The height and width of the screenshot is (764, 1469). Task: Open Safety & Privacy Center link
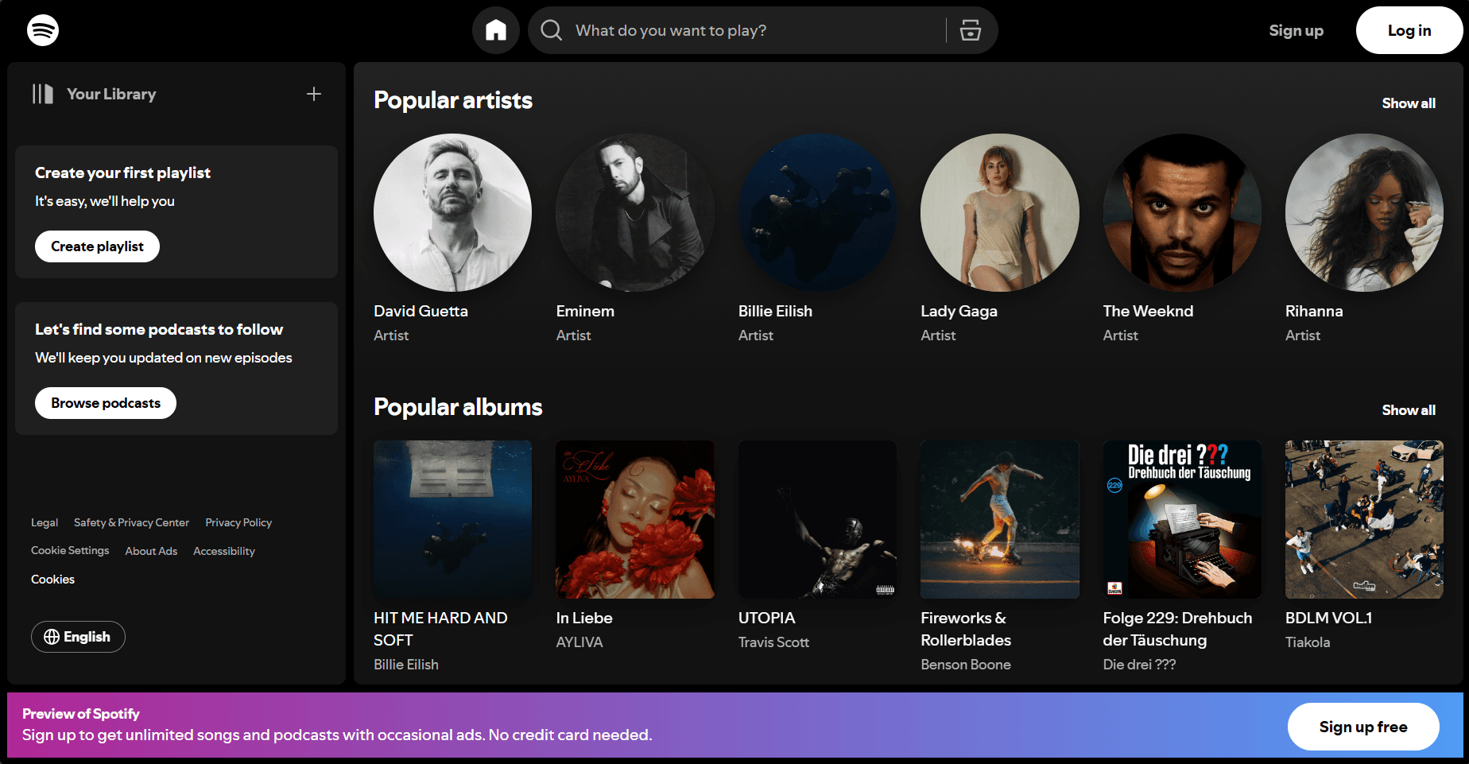131,522
